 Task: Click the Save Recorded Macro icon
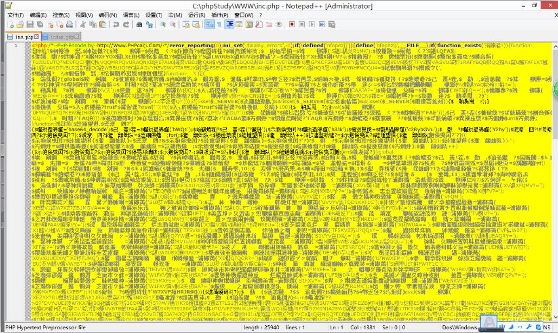332,24
